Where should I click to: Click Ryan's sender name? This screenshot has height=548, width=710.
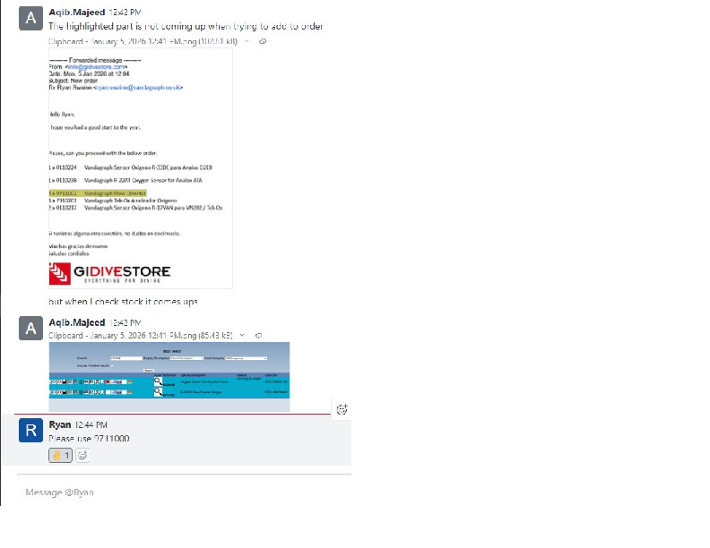60,424
